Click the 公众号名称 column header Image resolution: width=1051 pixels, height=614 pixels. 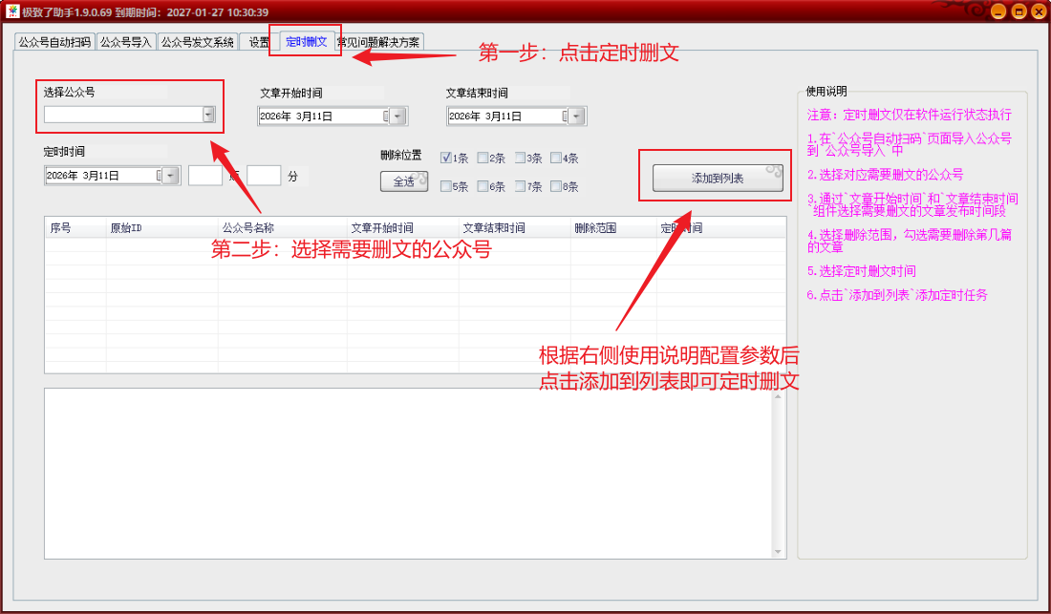pos(248,228)
